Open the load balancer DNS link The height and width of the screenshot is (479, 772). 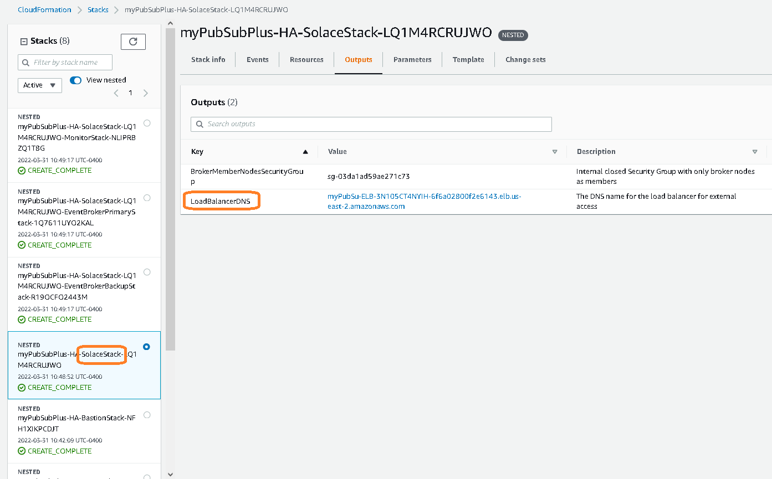pyautogui.click(x=424, y=202)
